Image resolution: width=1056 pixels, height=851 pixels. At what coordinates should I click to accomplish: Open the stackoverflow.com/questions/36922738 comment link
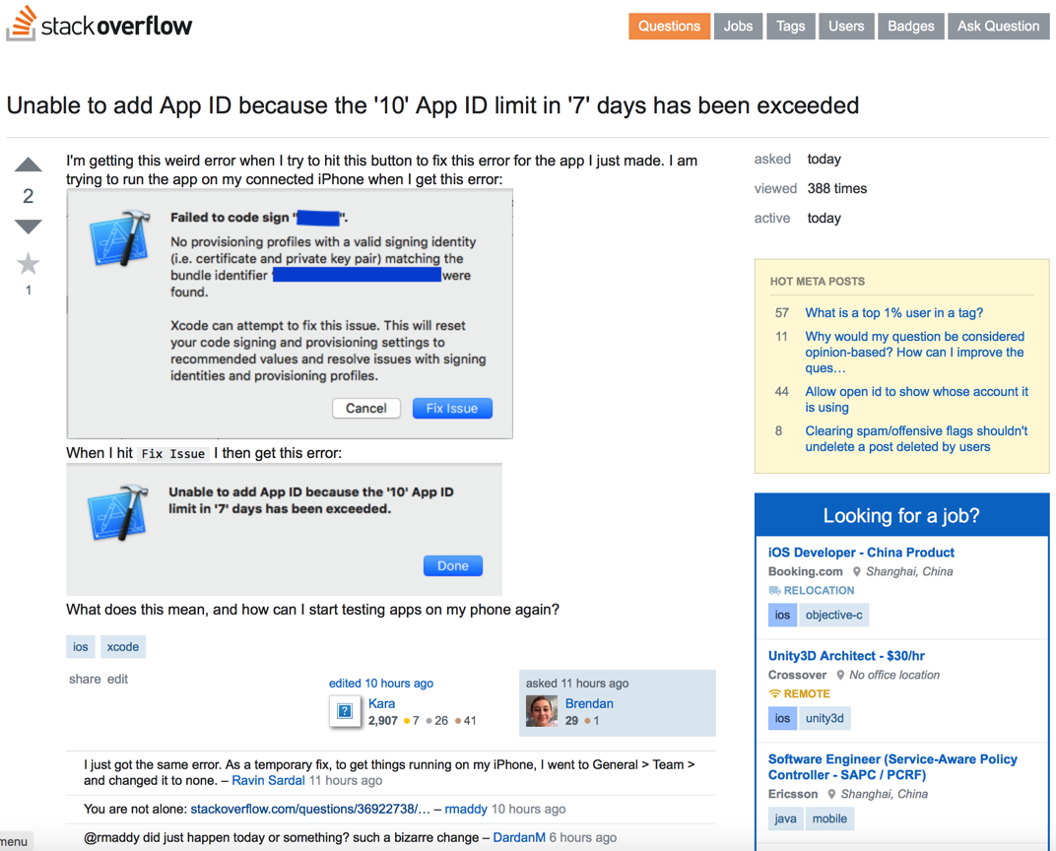click(x=310, y=809)
